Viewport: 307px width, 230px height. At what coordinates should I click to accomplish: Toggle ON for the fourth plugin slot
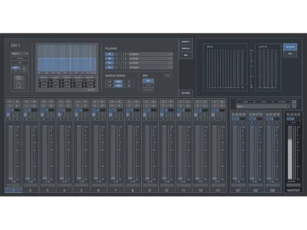[109, 67]
